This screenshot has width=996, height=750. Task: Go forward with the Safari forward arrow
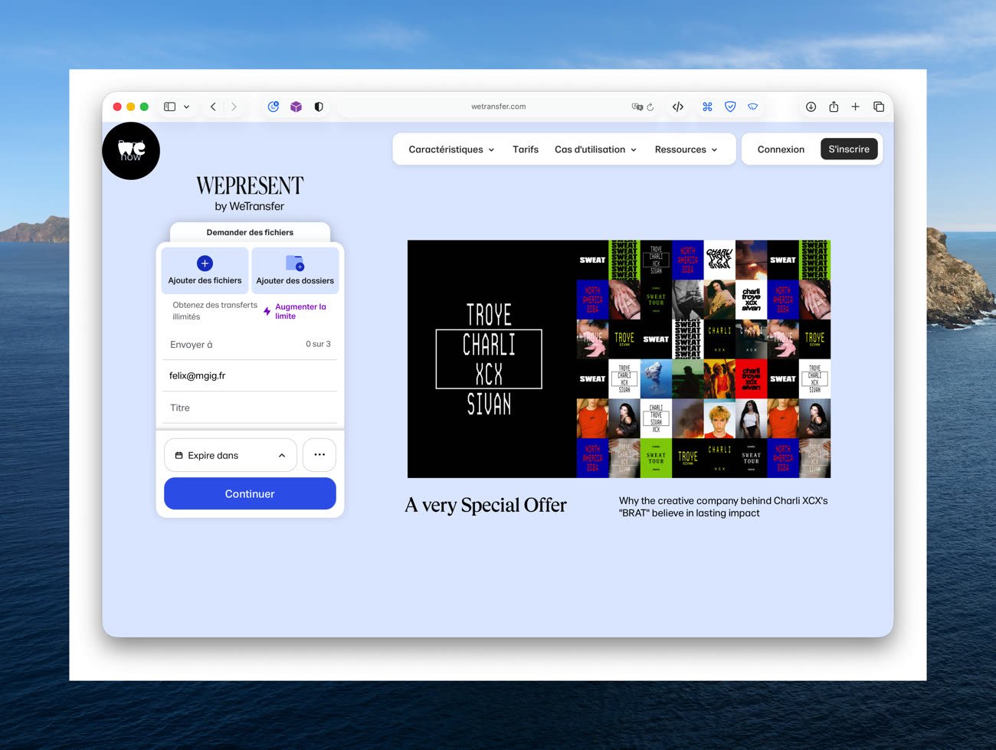[234, 106]
